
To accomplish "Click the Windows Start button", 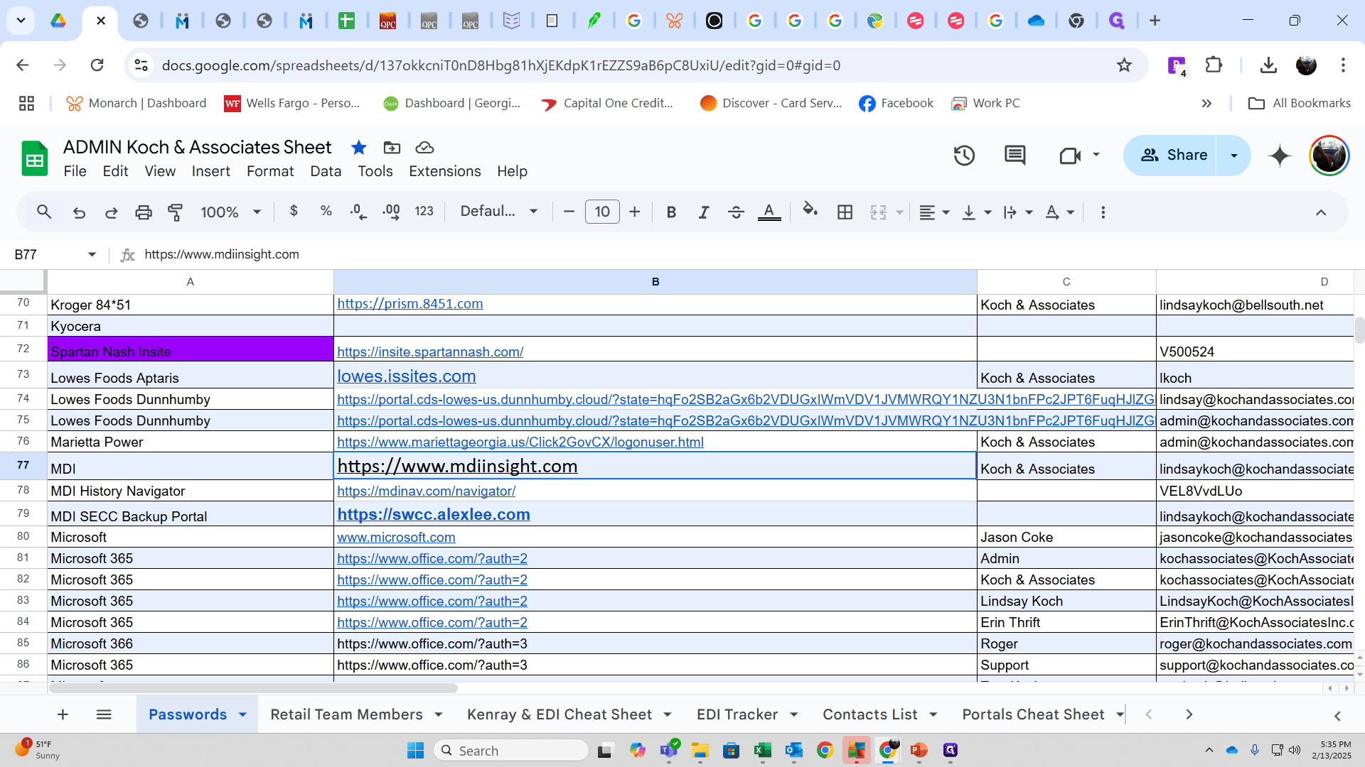I will pos(415,750).
